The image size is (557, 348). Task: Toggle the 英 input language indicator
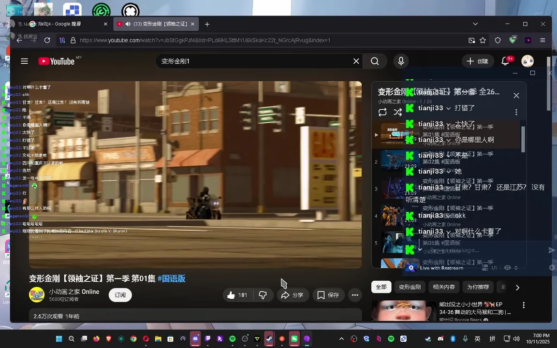point(477,339)
